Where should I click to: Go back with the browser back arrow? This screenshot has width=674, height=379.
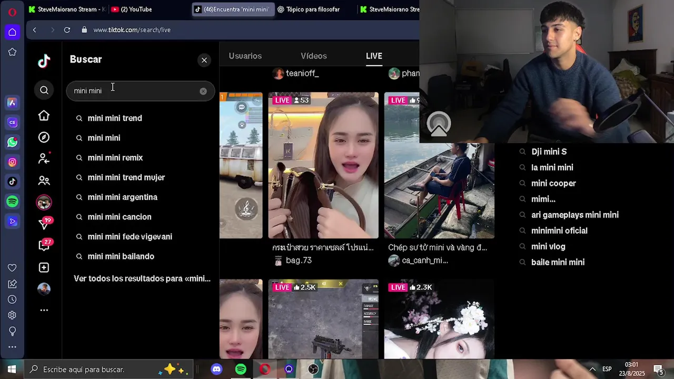pos(35,30)
